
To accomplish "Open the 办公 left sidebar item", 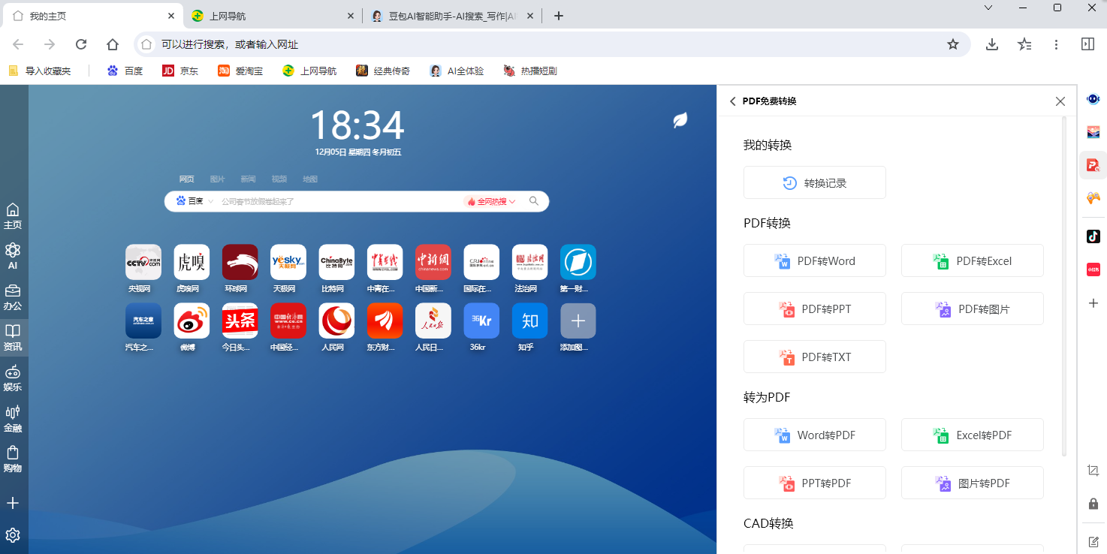I will click(13, 297).
